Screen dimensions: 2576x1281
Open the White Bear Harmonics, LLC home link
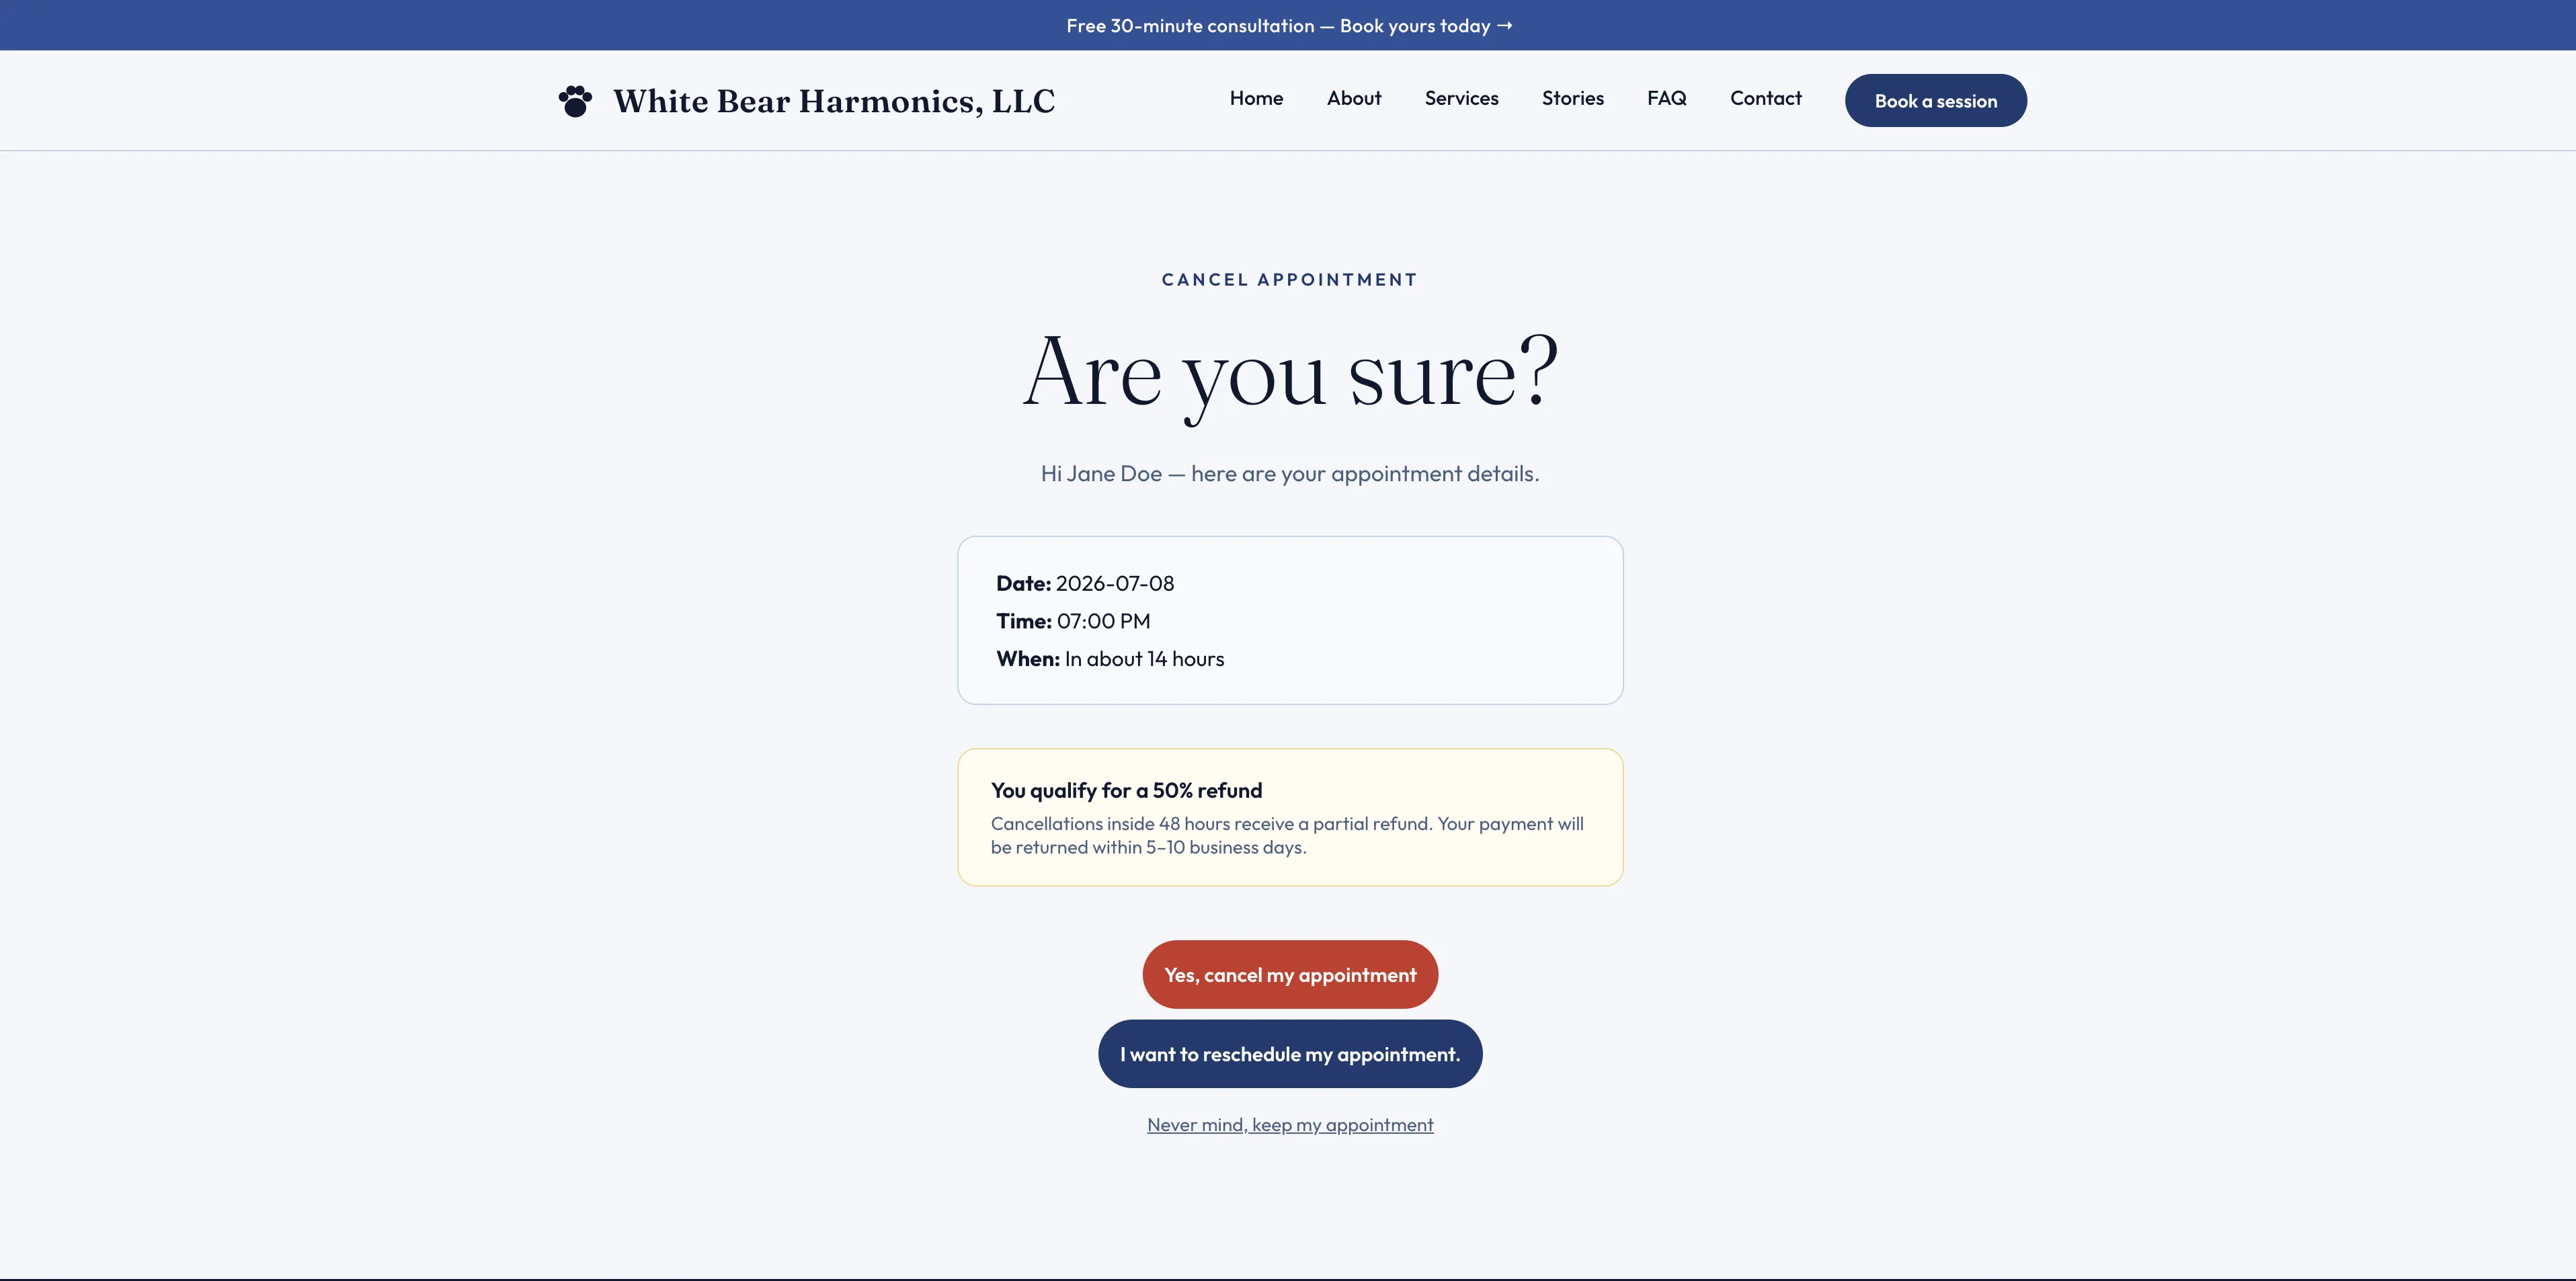point(833,101)
